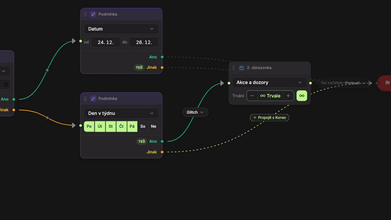
Task: Increase duration with the plus button
Action: [288, 96]
